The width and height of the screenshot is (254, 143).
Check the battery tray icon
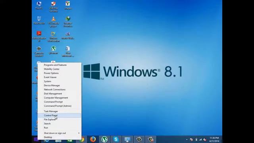pyautogui.click(x=196, y=139)
